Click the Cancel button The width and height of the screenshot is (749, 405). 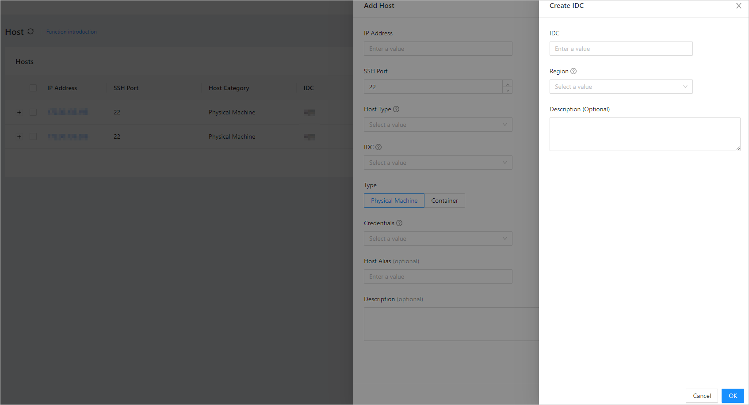click(702, 396)
